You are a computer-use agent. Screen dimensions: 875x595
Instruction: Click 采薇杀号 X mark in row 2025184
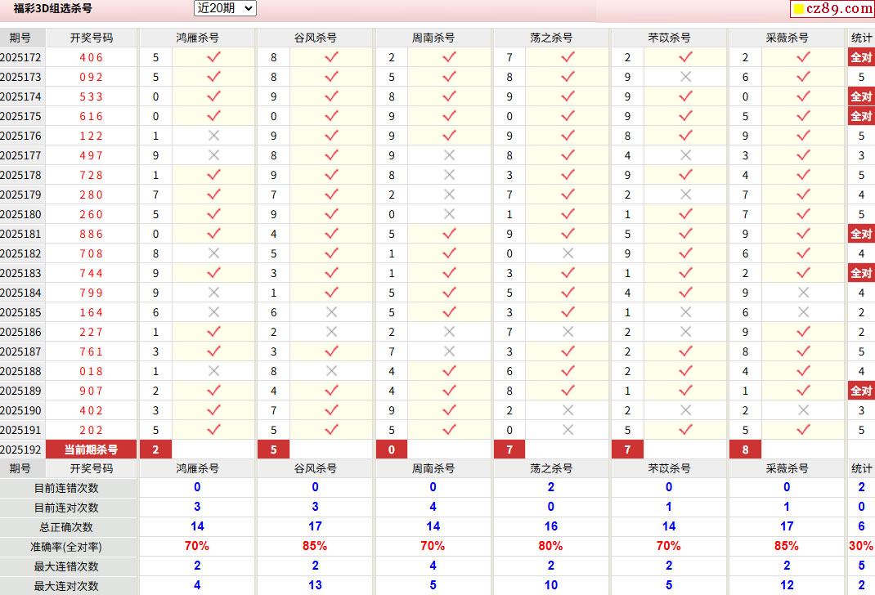click(x=804, y=293)
